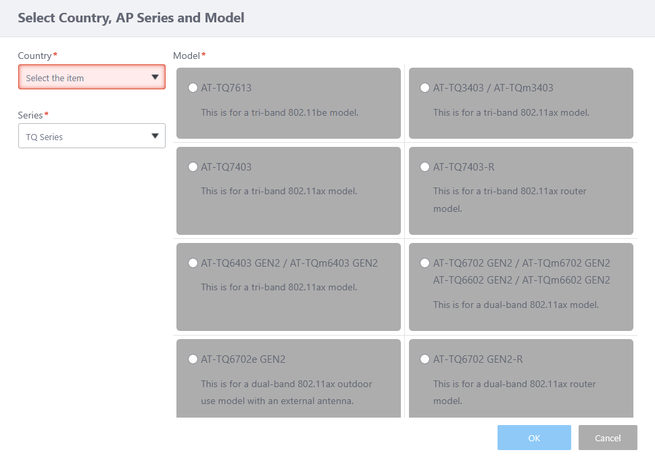Open the Country dropdown list
The width and height of the screenshot is (655, 467).
(91, 77)
